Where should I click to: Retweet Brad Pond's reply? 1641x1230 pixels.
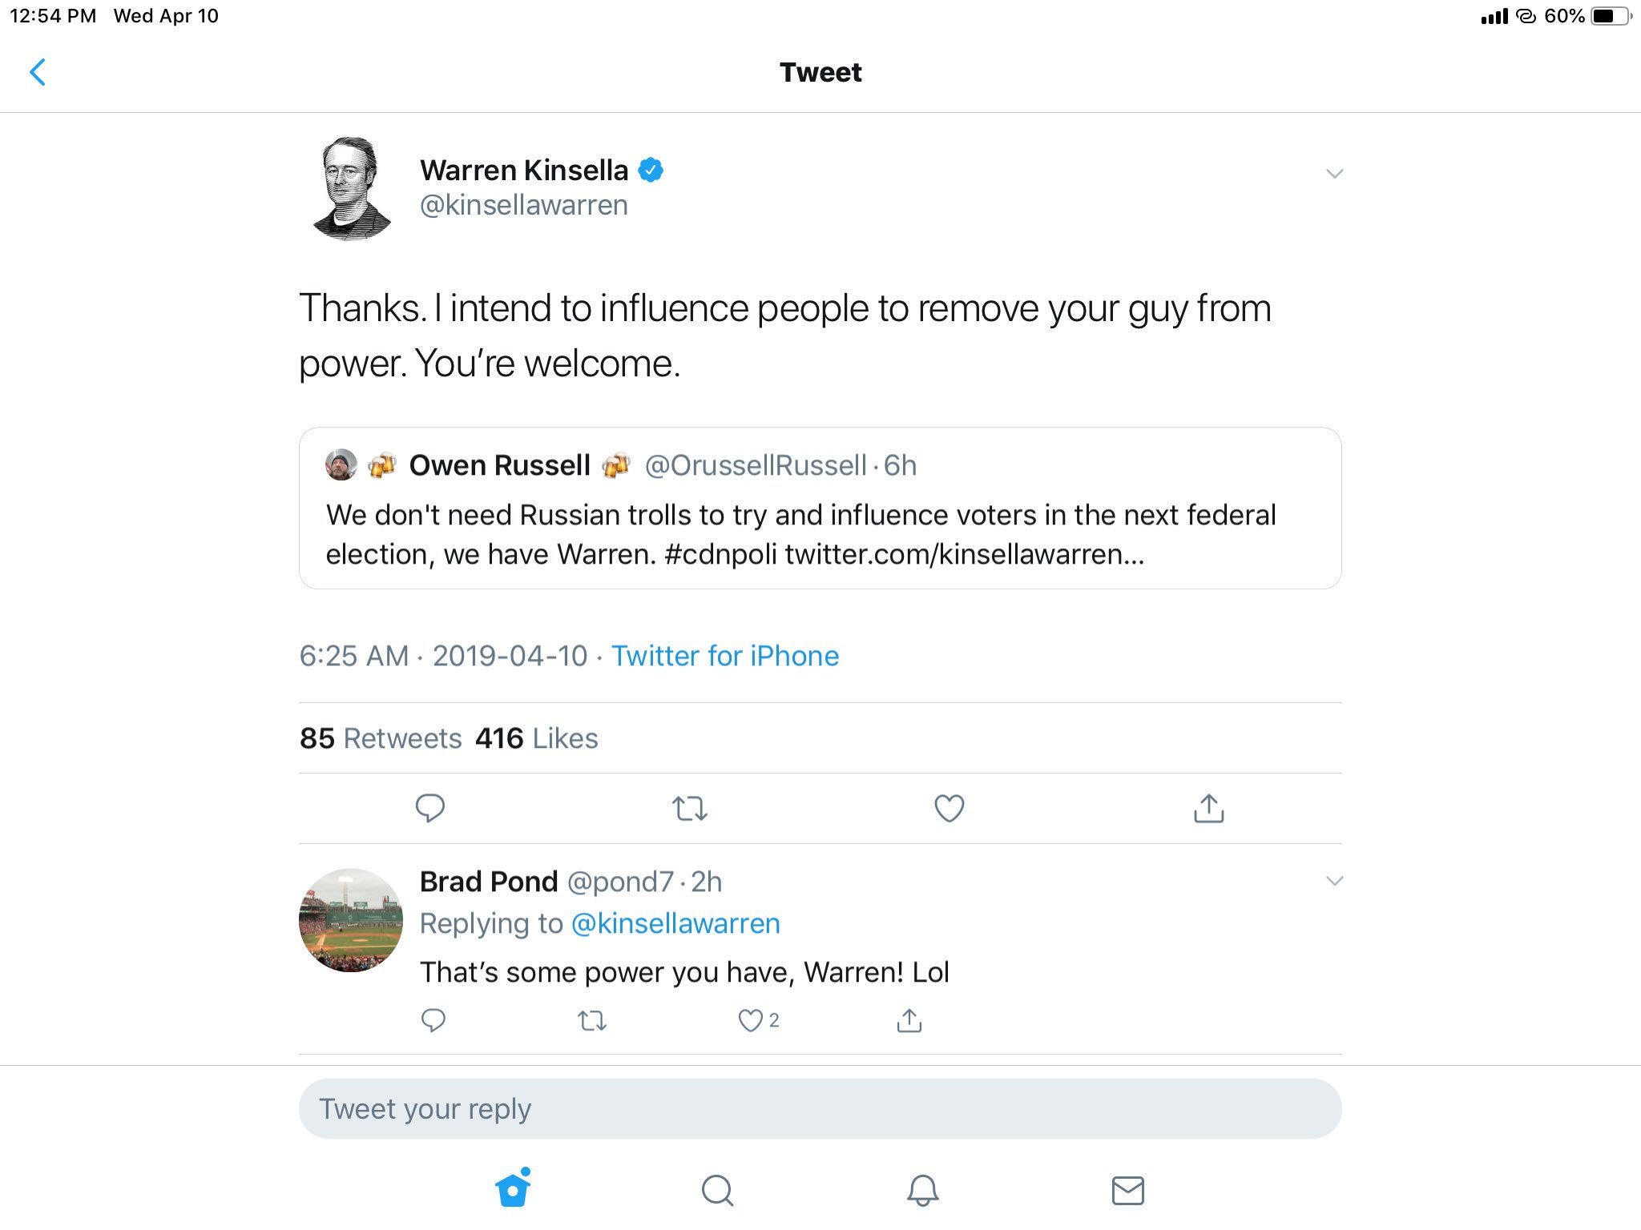pyautogui.click(x=592, y=1020)
